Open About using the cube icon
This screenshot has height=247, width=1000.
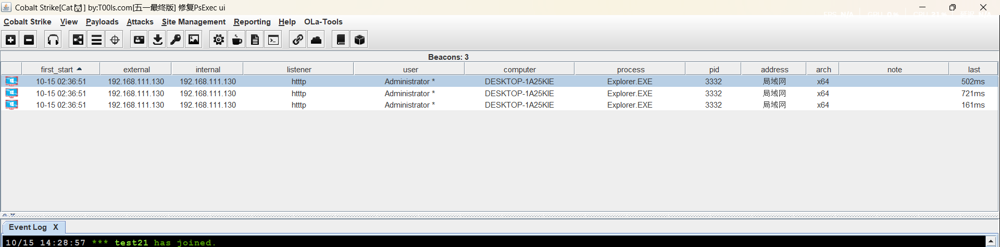coord(359,40)
